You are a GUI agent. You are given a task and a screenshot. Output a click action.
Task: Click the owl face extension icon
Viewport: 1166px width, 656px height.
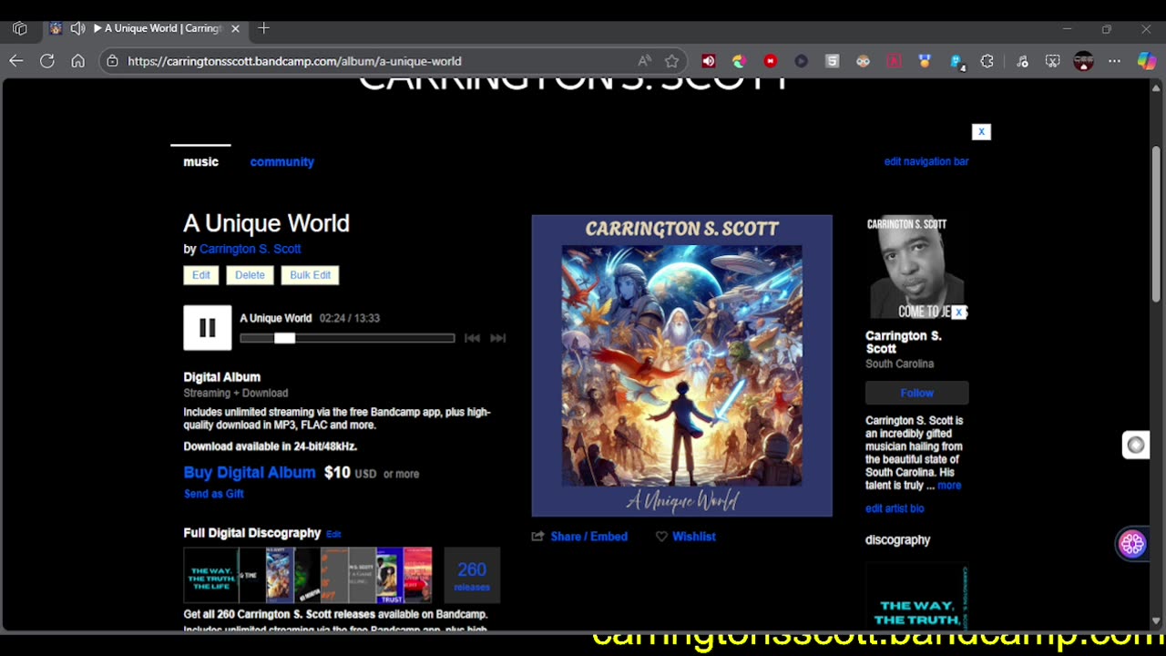[864, 61]
